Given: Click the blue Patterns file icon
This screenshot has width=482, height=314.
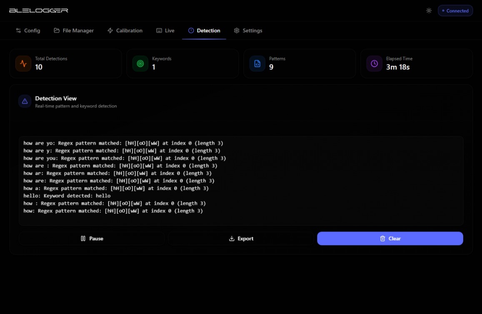Looking at the screenshot, I should click(257, 64).
